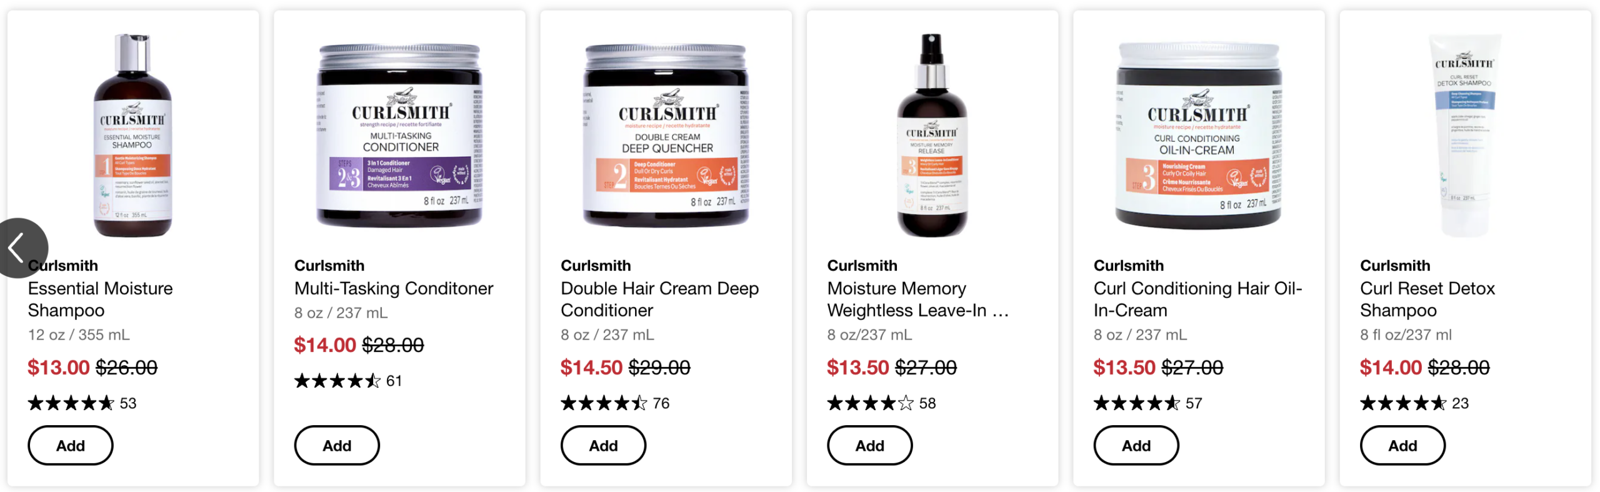Open Multi-Tasking Conditoner title link
1600x492 pixels.
pyautogui.click(x=394, y=288)
